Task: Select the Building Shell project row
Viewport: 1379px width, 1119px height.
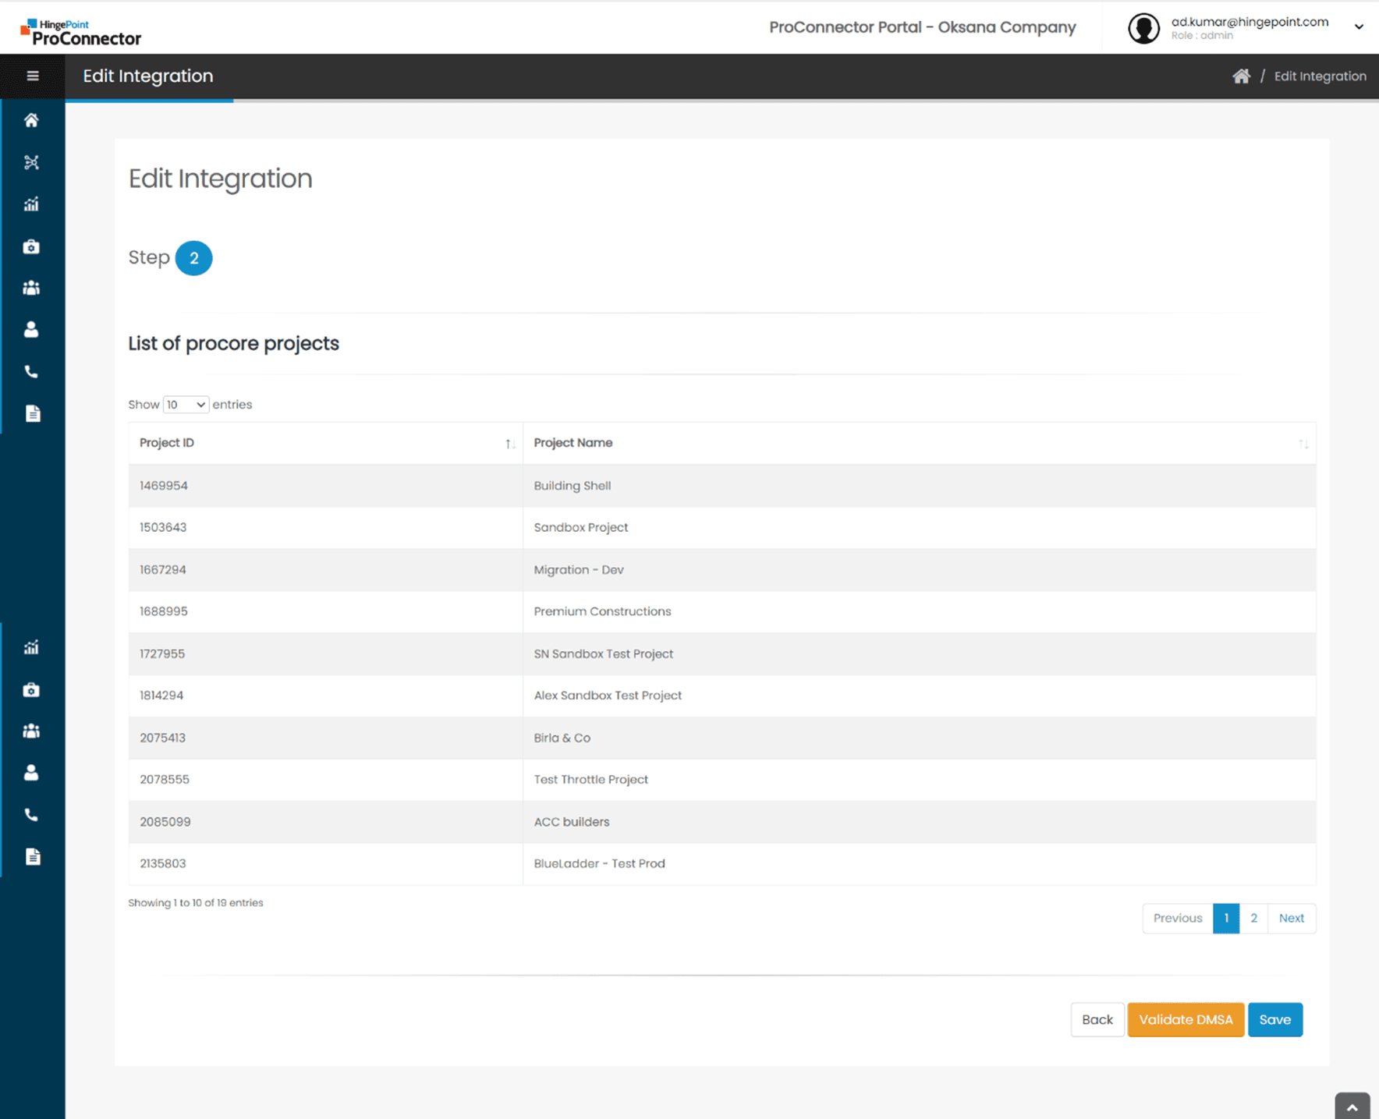Action: pyautogui.click(x=702, y=485)
